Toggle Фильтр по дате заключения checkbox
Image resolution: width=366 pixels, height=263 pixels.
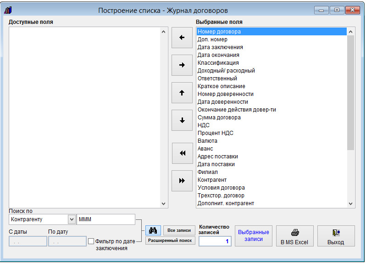[91, 241]
